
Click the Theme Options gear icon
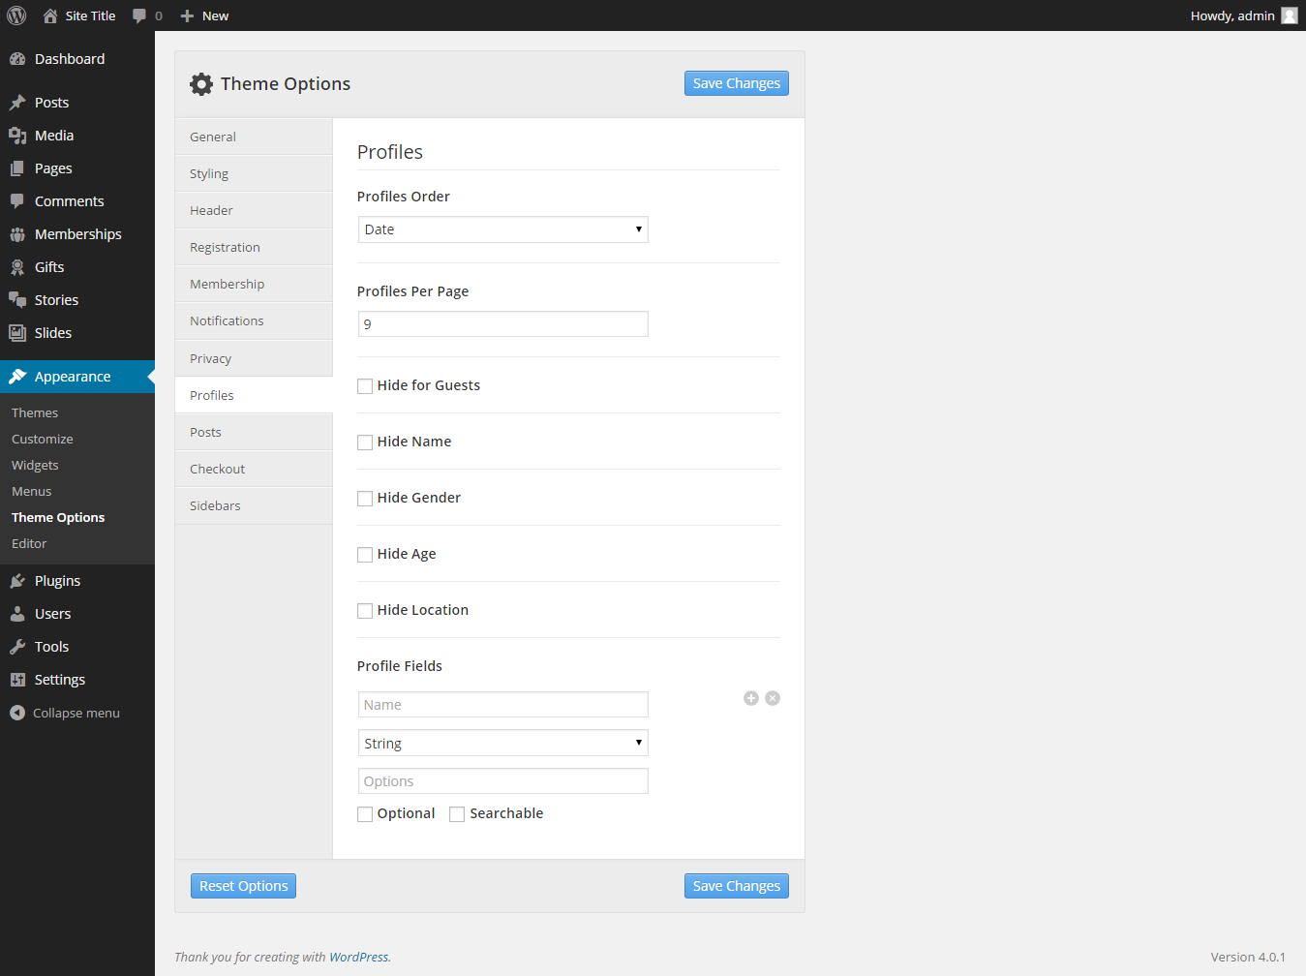click(201, 84)
